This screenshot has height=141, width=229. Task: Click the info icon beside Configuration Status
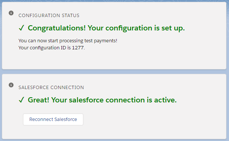11,13
